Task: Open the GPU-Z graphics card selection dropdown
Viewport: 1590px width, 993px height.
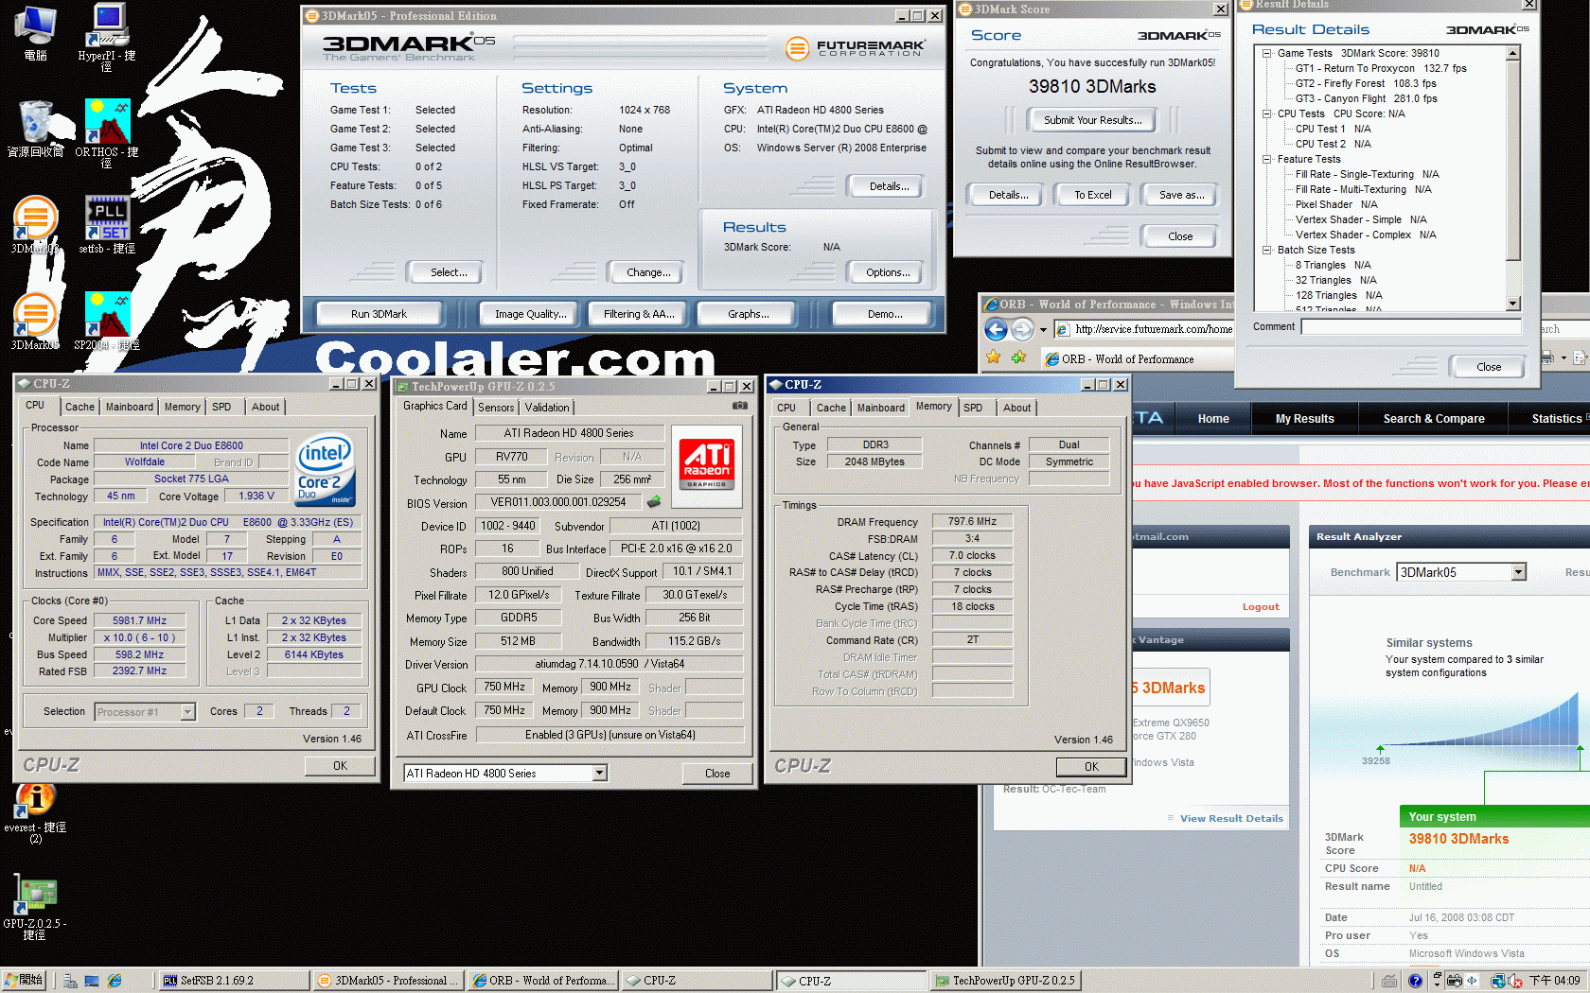Action: (x=599, y=774)
